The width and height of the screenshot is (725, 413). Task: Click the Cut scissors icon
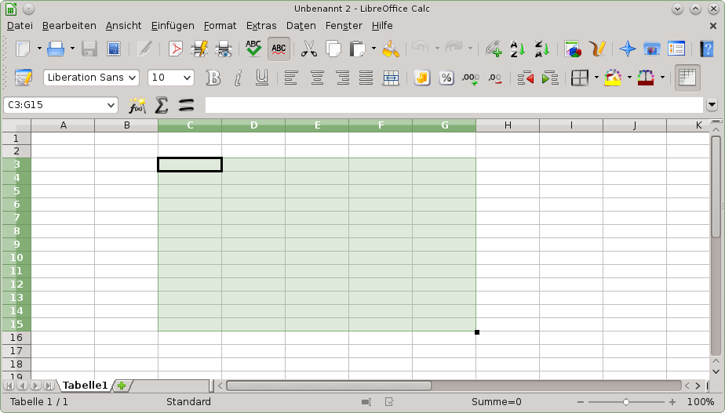tap(309, 49)
